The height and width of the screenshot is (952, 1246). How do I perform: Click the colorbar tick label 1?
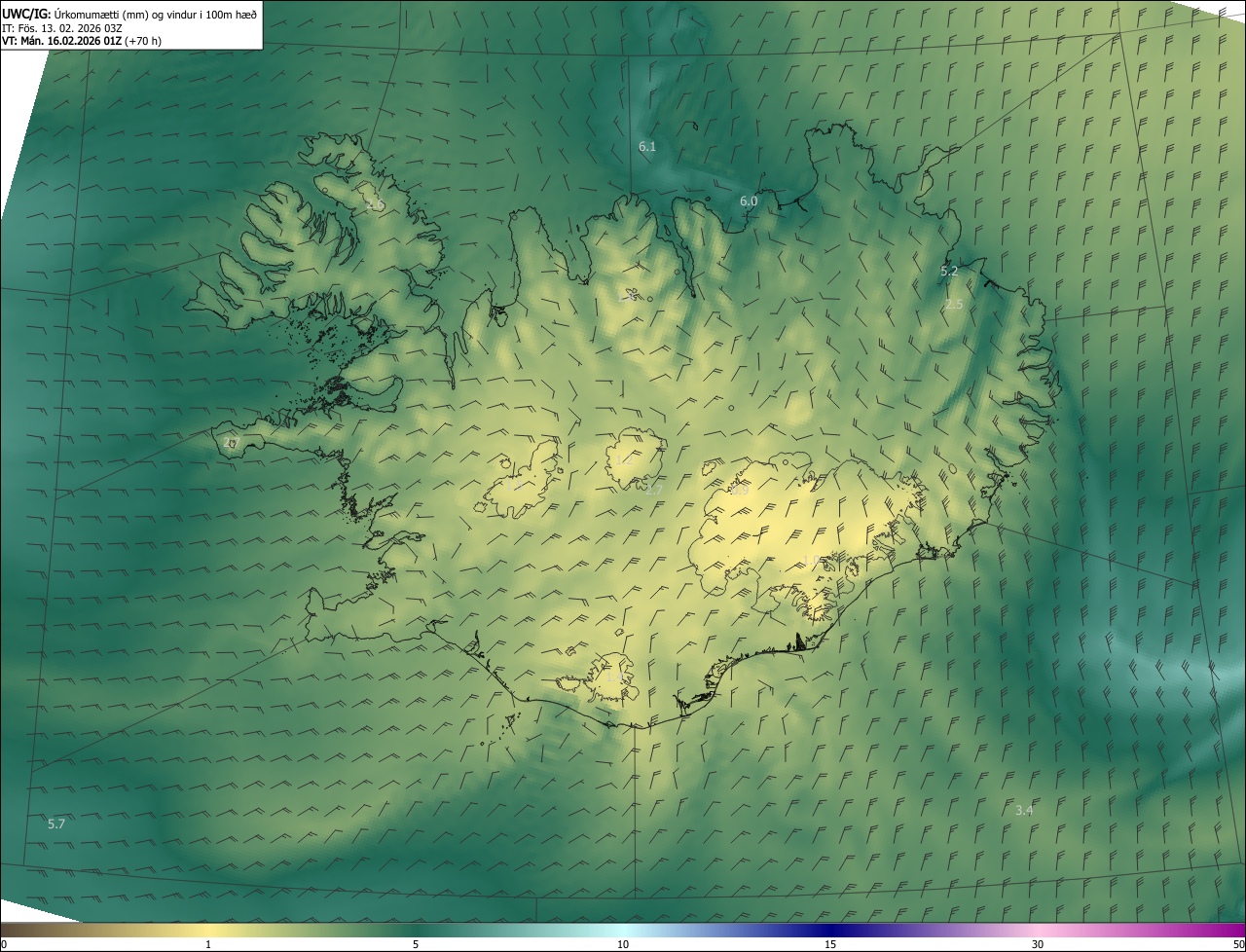point(208,945)
